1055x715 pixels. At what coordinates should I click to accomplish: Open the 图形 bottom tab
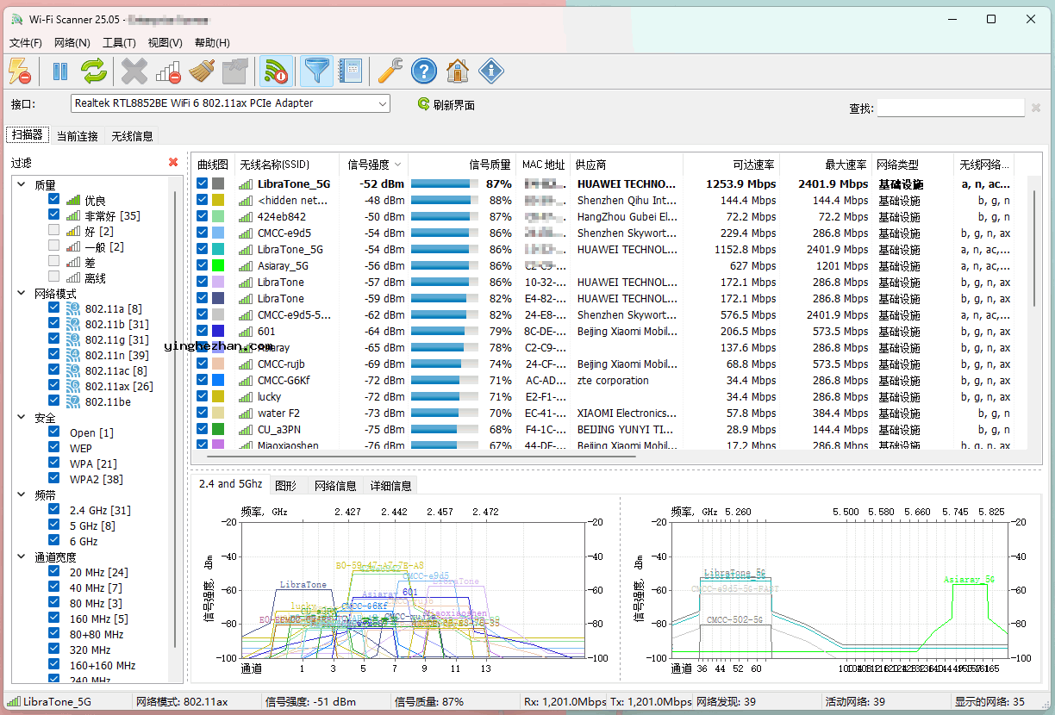pos(286,486)
